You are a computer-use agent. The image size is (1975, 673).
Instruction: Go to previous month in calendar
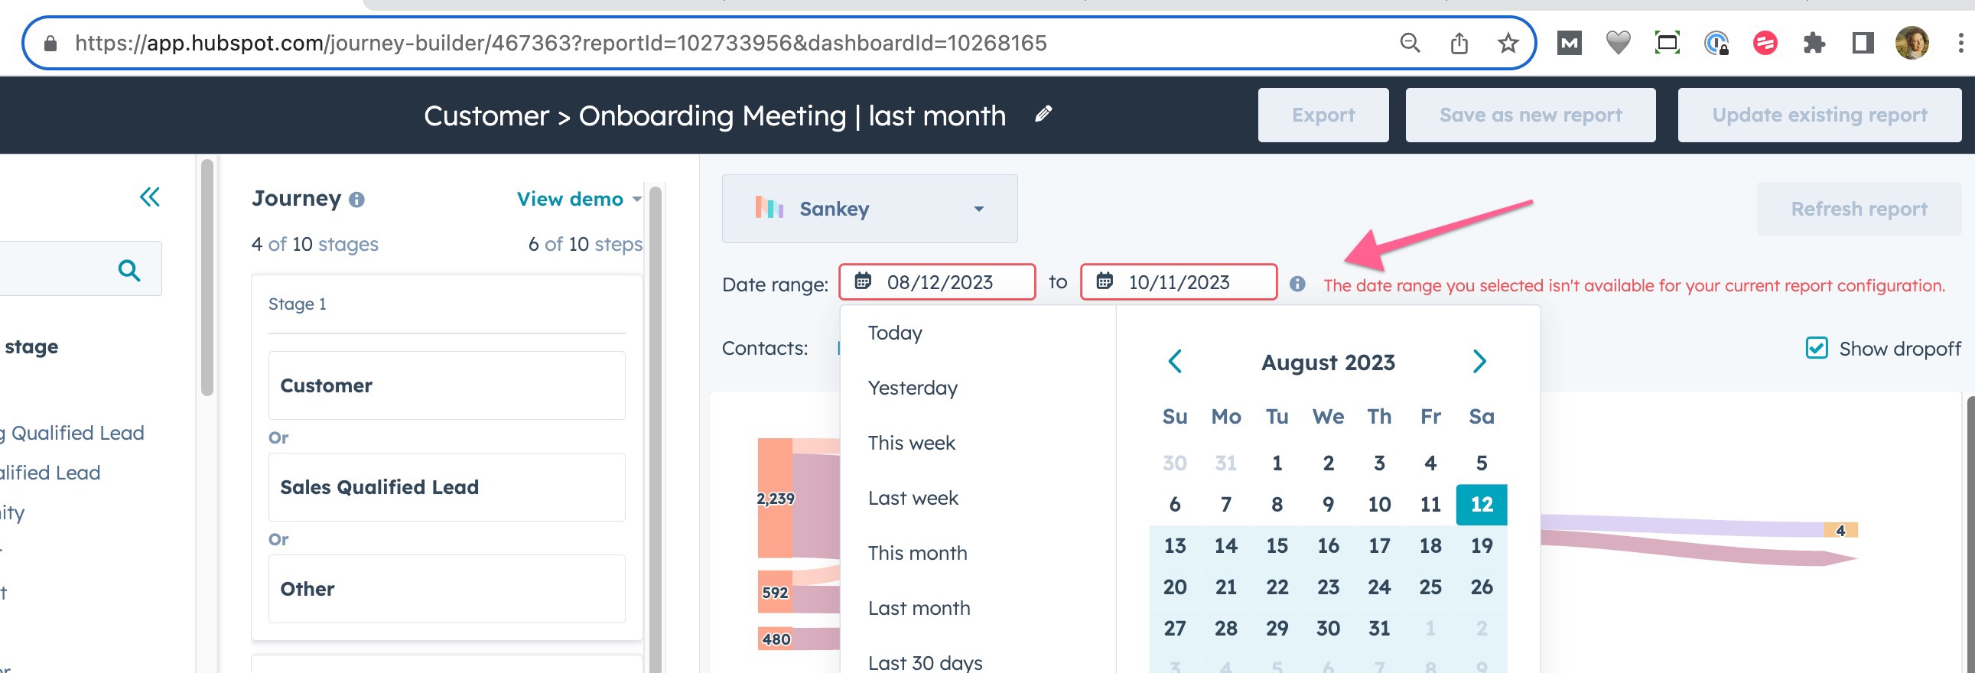1175,361
